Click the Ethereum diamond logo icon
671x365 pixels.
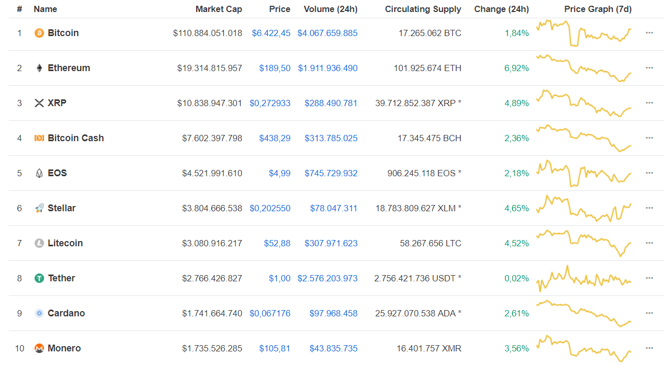39,68
